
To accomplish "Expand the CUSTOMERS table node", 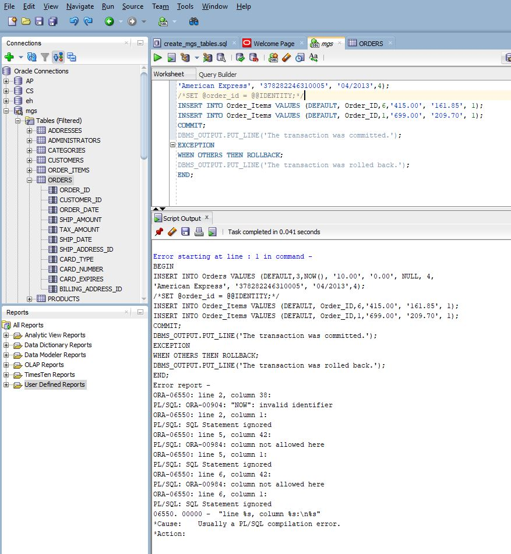I will tap(30, 160).
